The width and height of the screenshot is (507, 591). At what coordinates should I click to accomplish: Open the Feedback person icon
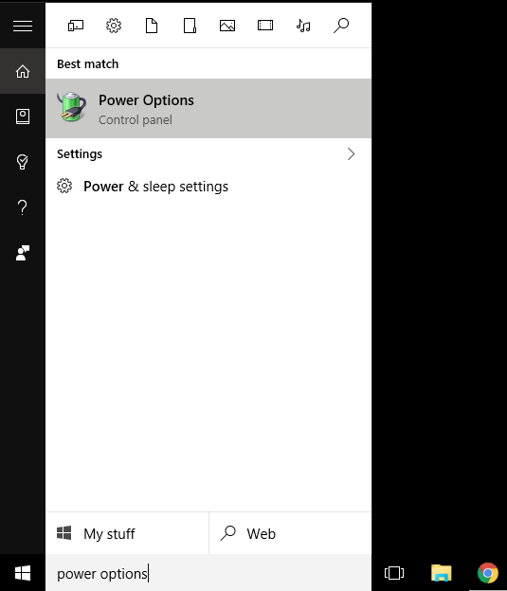[x=23, y=253]
